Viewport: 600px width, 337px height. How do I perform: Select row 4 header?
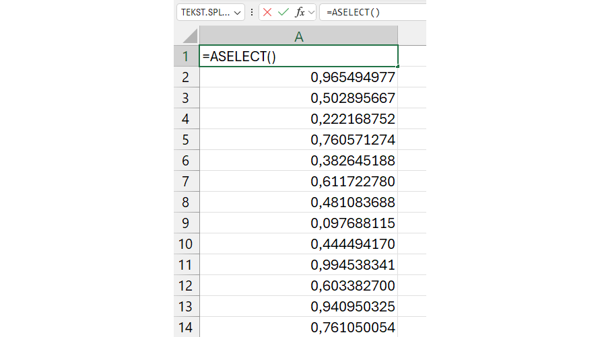(x=186, y=119)
